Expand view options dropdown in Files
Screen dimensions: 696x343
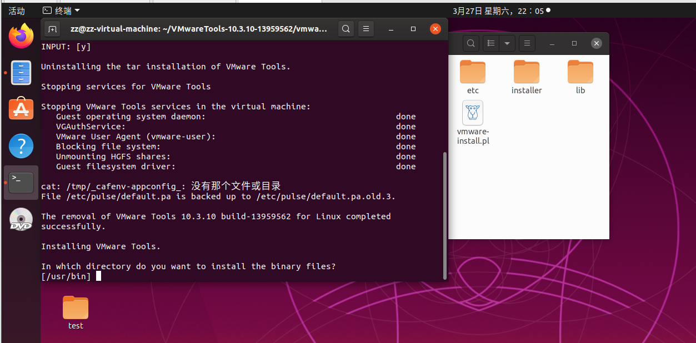[507, 43]
